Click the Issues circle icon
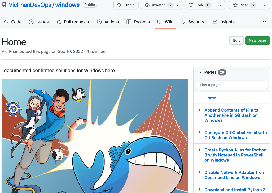272x193 pixels. tap(31, 22)
